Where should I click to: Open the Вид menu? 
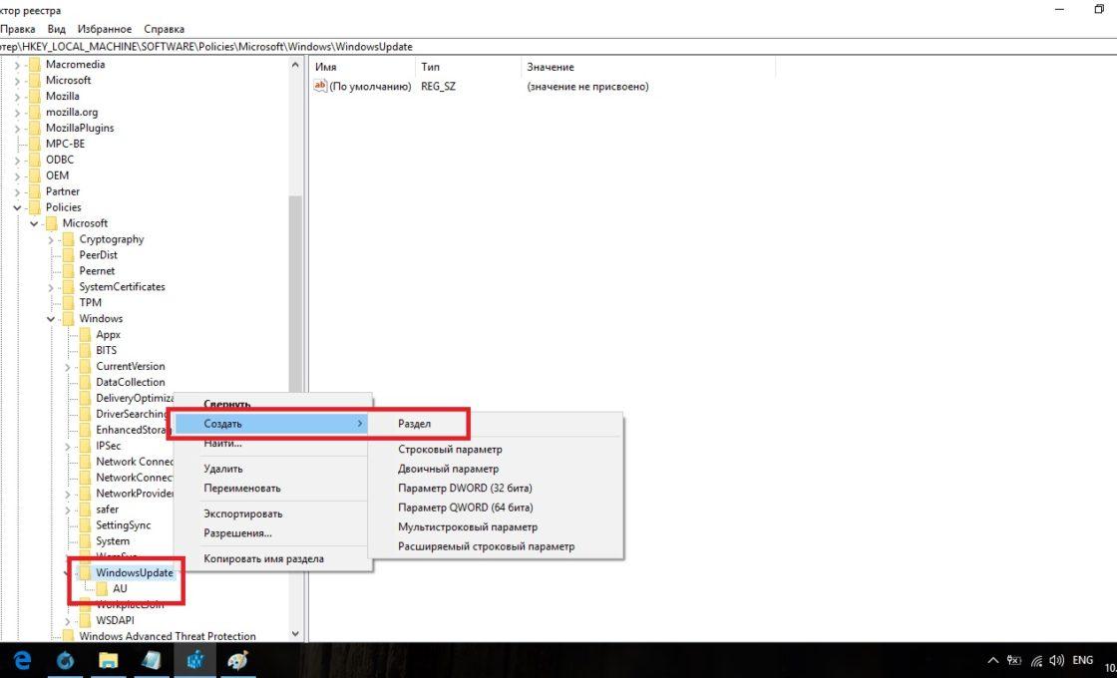point(56,29)
